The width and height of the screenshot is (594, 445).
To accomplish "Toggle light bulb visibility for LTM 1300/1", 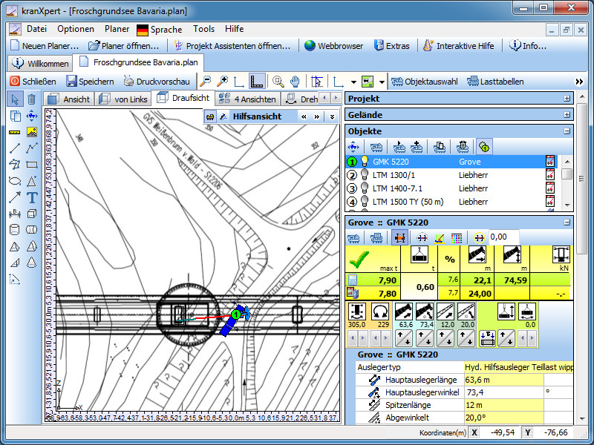I will coord(365,175).
